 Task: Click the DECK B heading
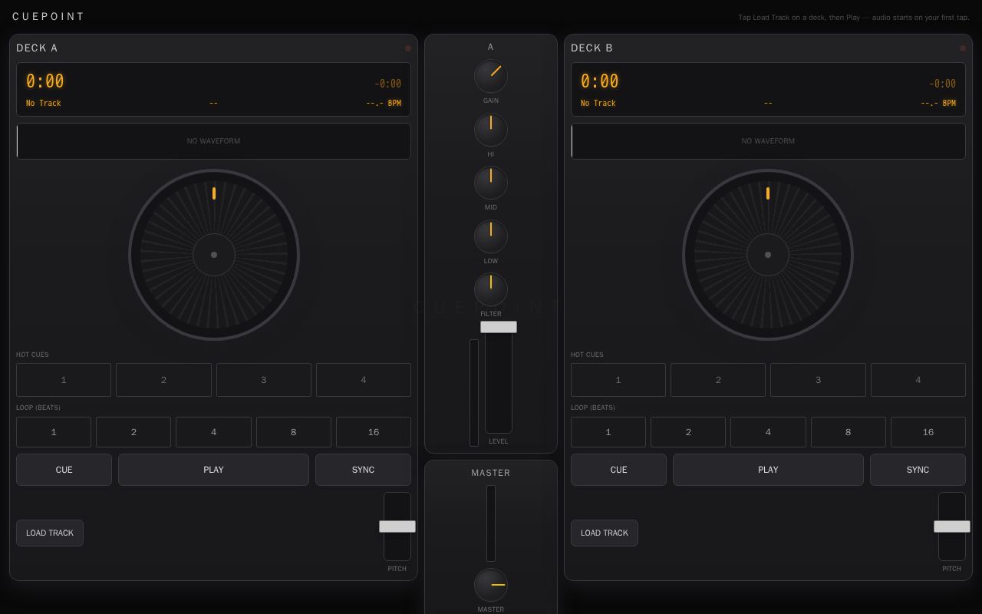click(x=592, y=48)
